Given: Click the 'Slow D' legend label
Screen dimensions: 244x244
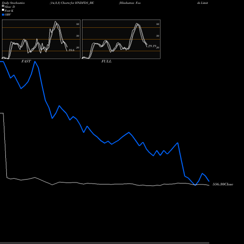Looking at the screenshot, I should 10,7.
